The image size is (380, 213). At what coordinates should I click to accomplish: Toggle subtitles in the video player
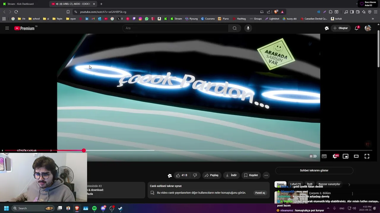coord(324,156)
